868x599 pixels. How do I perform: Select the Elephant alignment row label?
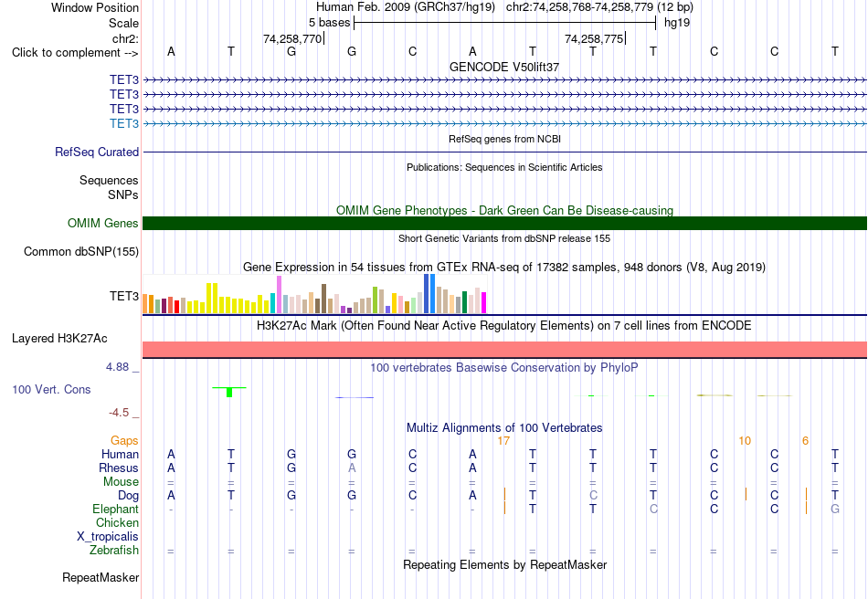point(115,509)
